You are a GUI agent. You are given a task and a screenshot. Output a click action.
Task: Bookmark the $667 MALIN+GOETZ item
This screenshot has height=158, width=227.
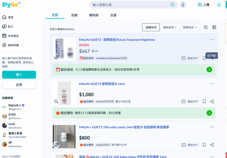tap(204, 58)
